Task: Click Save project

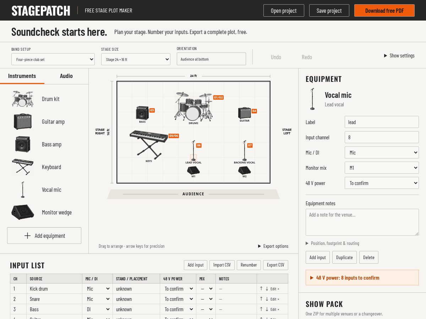Action: [x=329, y=10]
